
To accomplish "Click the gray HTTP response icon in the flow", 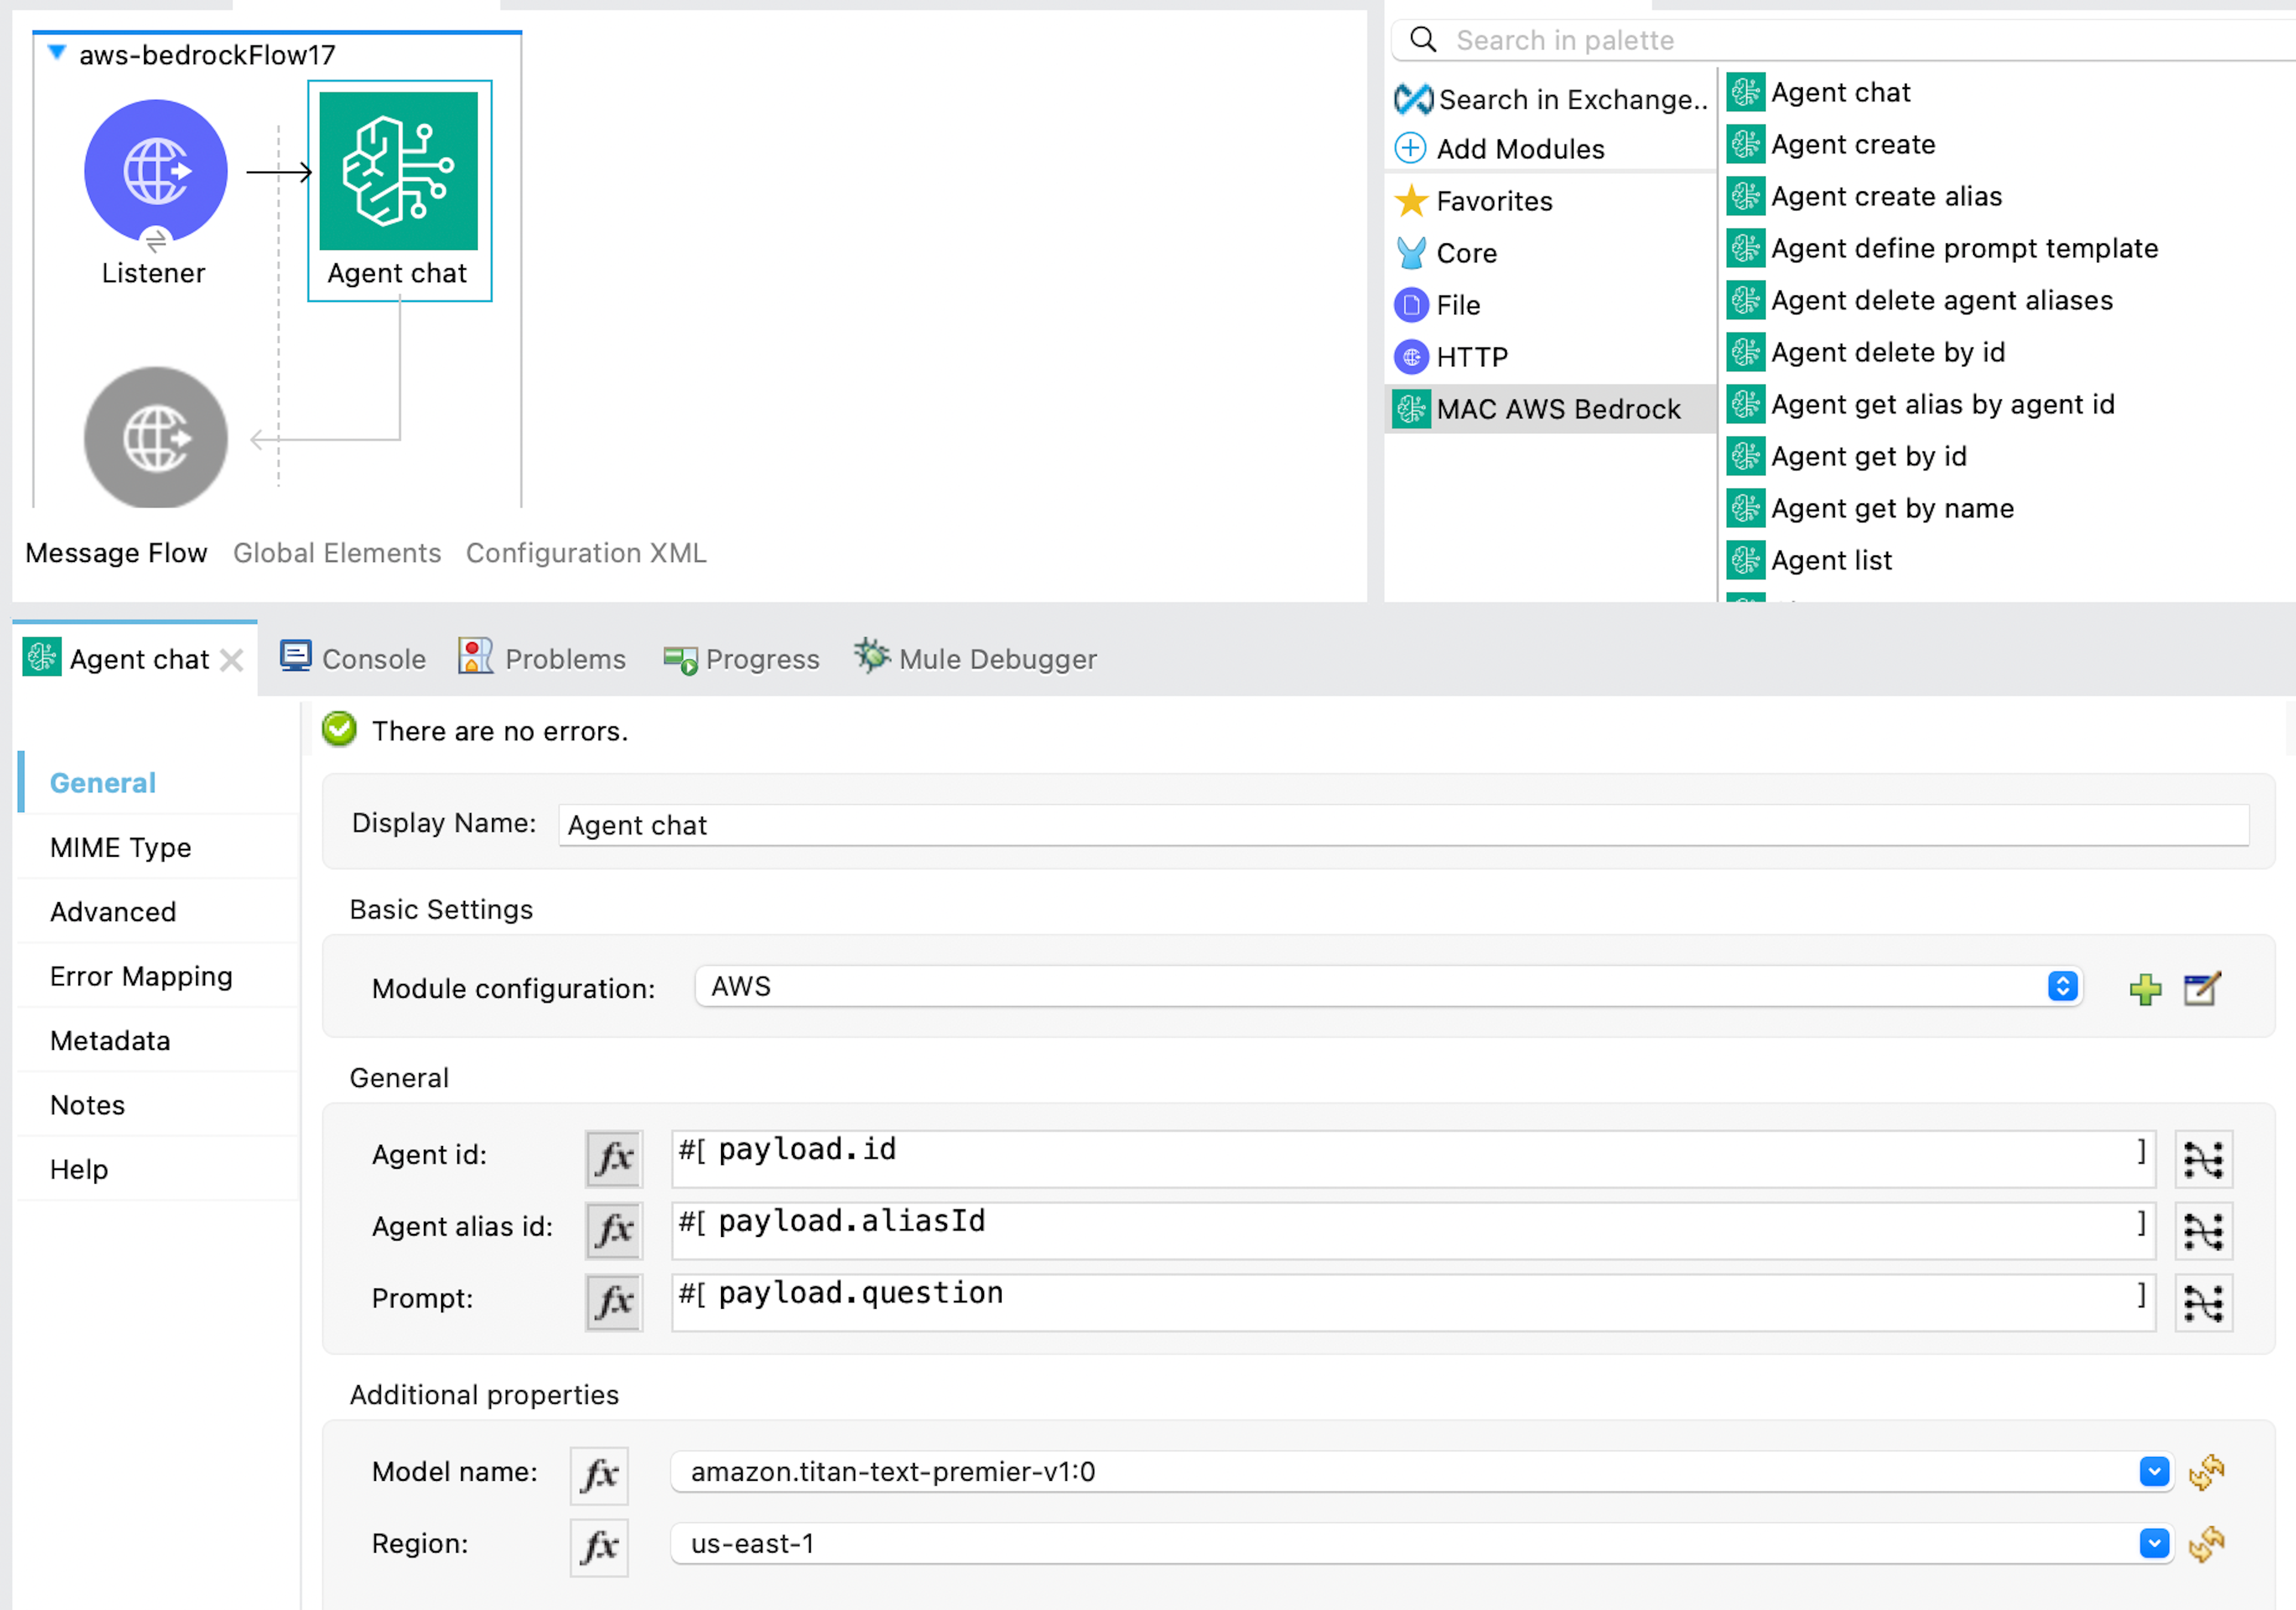I will coord(155,437).
